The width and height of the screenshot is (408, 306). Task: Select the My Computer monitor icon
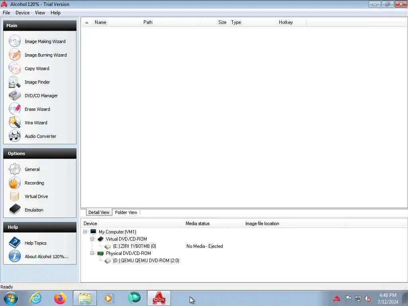tap(93, 231)
